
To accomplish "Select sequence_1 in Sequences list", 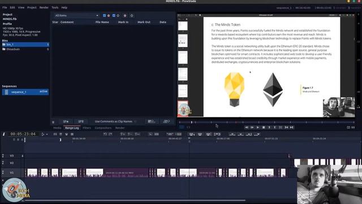I will (x=25, y=92).
